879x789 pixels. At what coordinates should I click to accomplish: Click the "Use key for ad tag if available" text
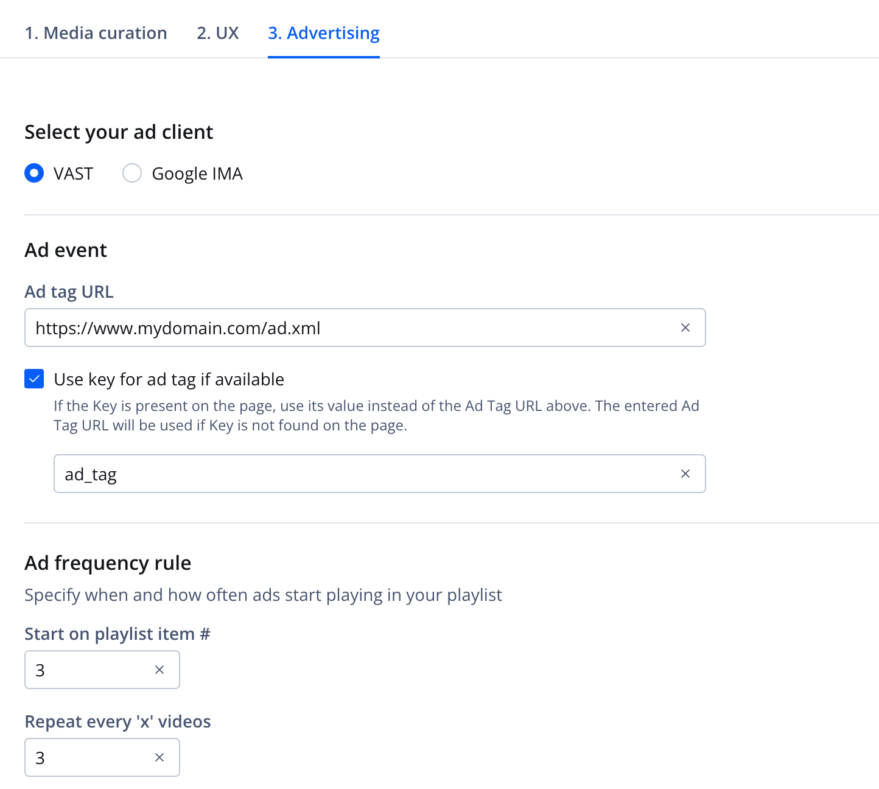169,379
